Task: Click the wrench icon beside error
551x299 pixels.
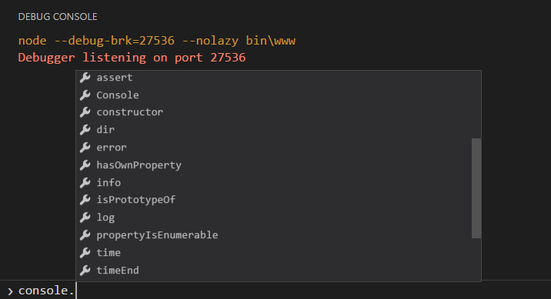Action: 85,148
